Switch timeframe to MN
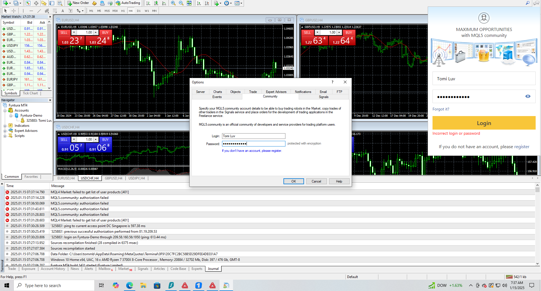 coord(154,11)
